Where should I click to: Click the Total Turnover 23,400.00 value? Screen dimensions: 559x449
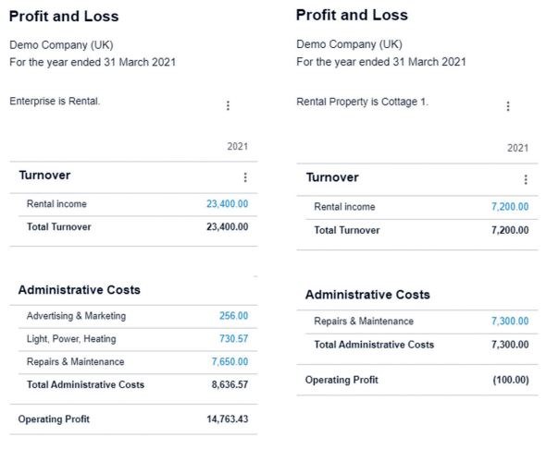pyautogui.click(x=227, y=227)
